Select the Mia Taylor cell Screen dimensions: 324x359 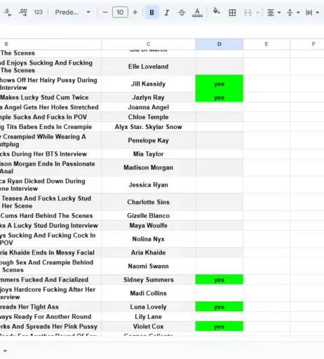[x=149, y=154]
